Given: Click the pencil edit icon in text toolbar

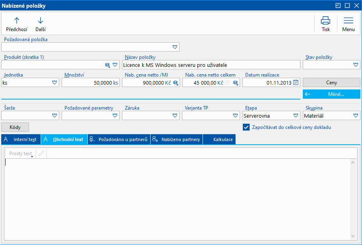Looking at the screenshot, I should coord(41,154).
